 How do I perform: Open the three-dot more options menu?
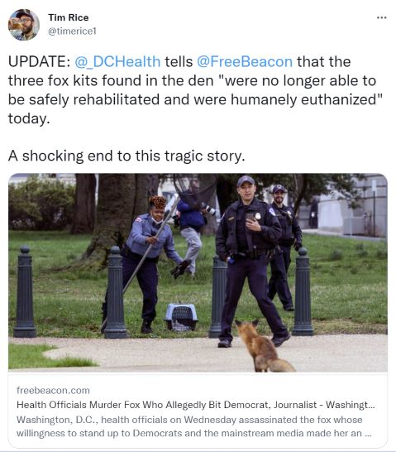(382, 18)
